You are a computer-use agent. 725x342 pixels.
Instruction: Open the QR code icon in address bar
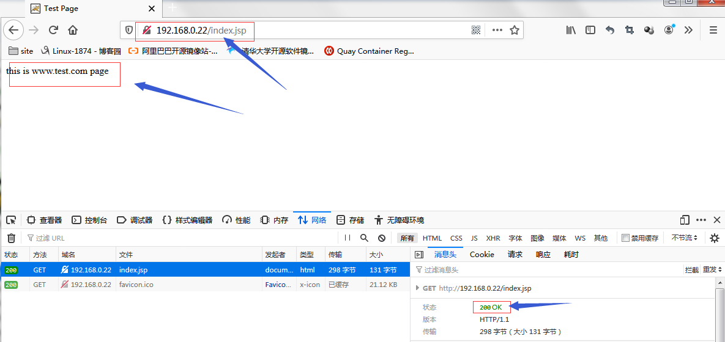tap(476, 30)
